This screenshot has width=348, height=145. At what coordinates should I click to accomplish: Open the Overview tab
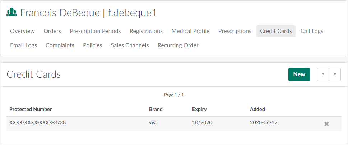[x=23, y=31]
